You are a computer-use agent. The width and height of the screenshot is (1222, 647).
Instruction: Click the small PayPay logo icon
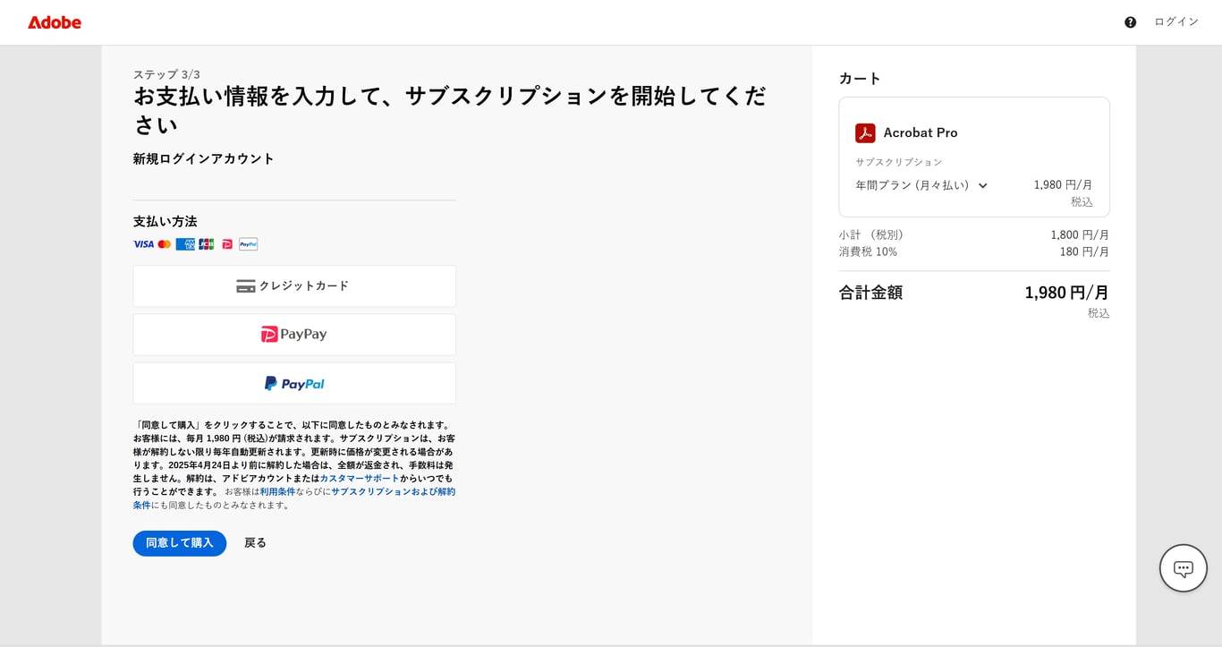226,243
